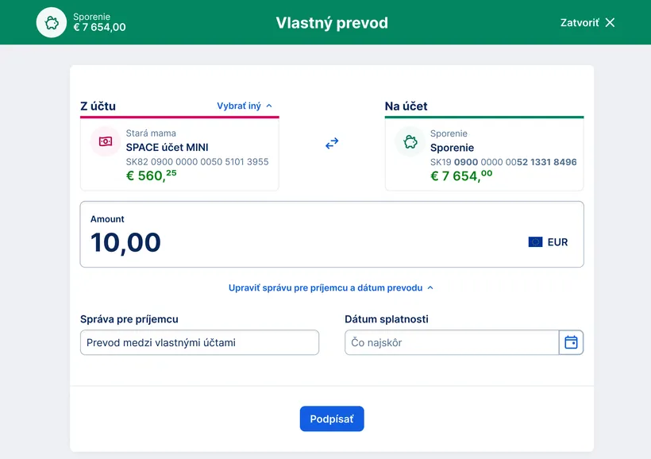Click the piggy bank icon in the green header
This screenshot has width=651, height=459.
coord(51,22)
